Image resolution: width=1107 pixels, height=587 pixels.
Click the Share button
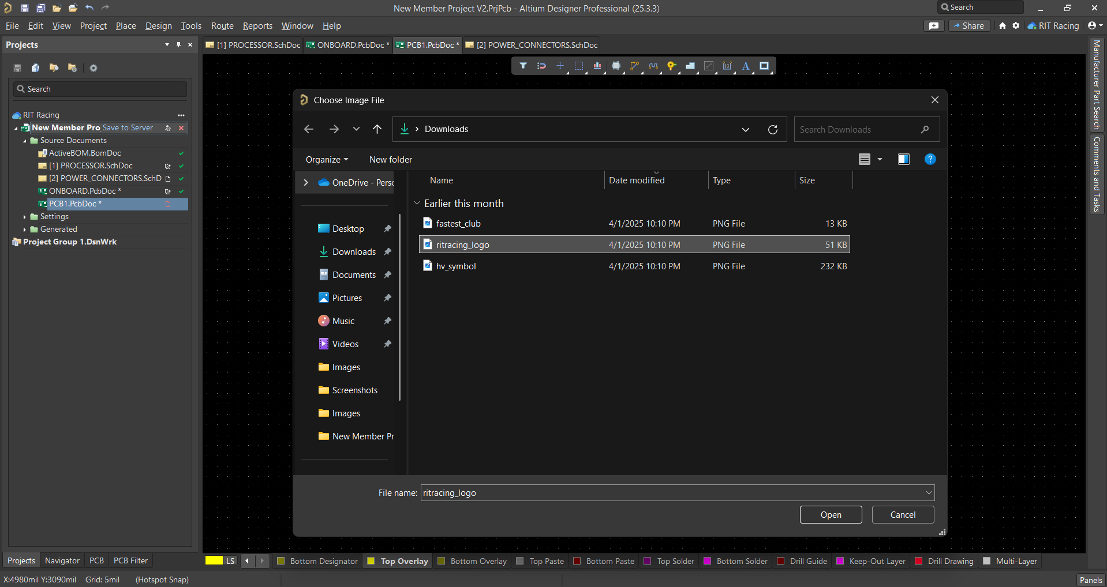tap(969, 26)
